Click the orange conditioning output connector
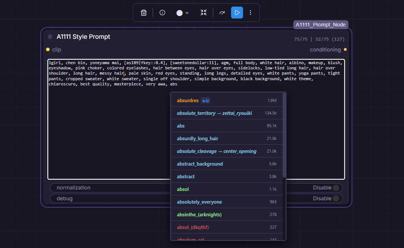This screenshot has width=404, height=248. [345, 50]
